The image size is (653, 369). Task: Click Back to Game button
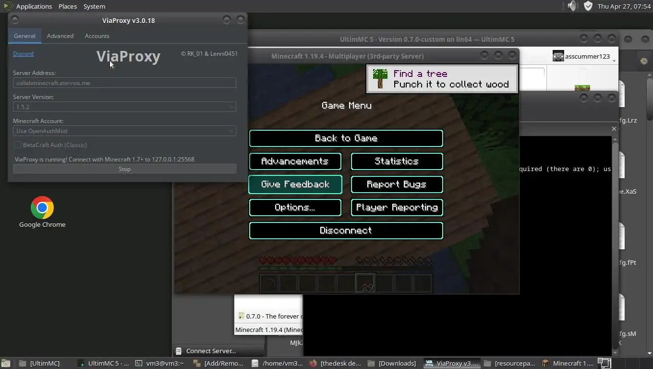tap(346, 138)
